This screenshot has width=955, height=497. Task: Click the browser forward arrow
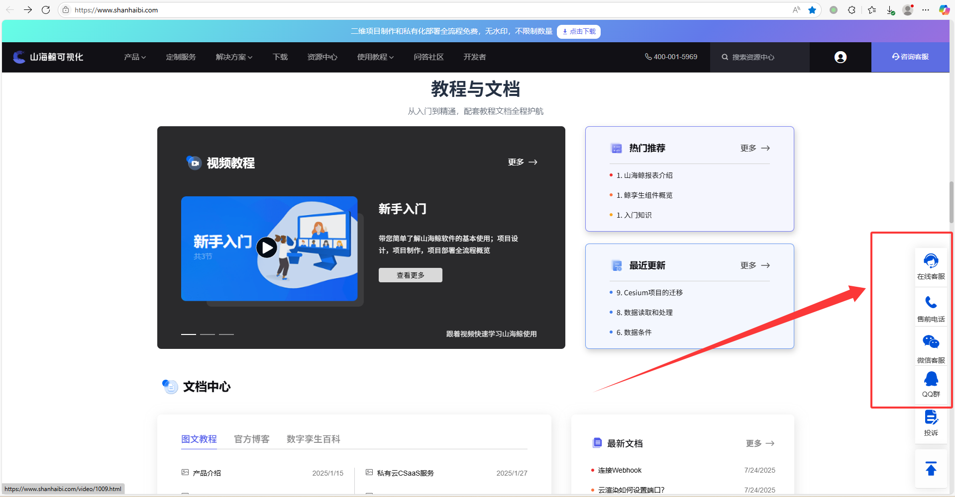point(28,10)
